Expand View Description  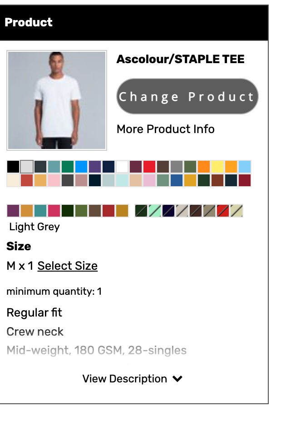click(x=132, y=379)
